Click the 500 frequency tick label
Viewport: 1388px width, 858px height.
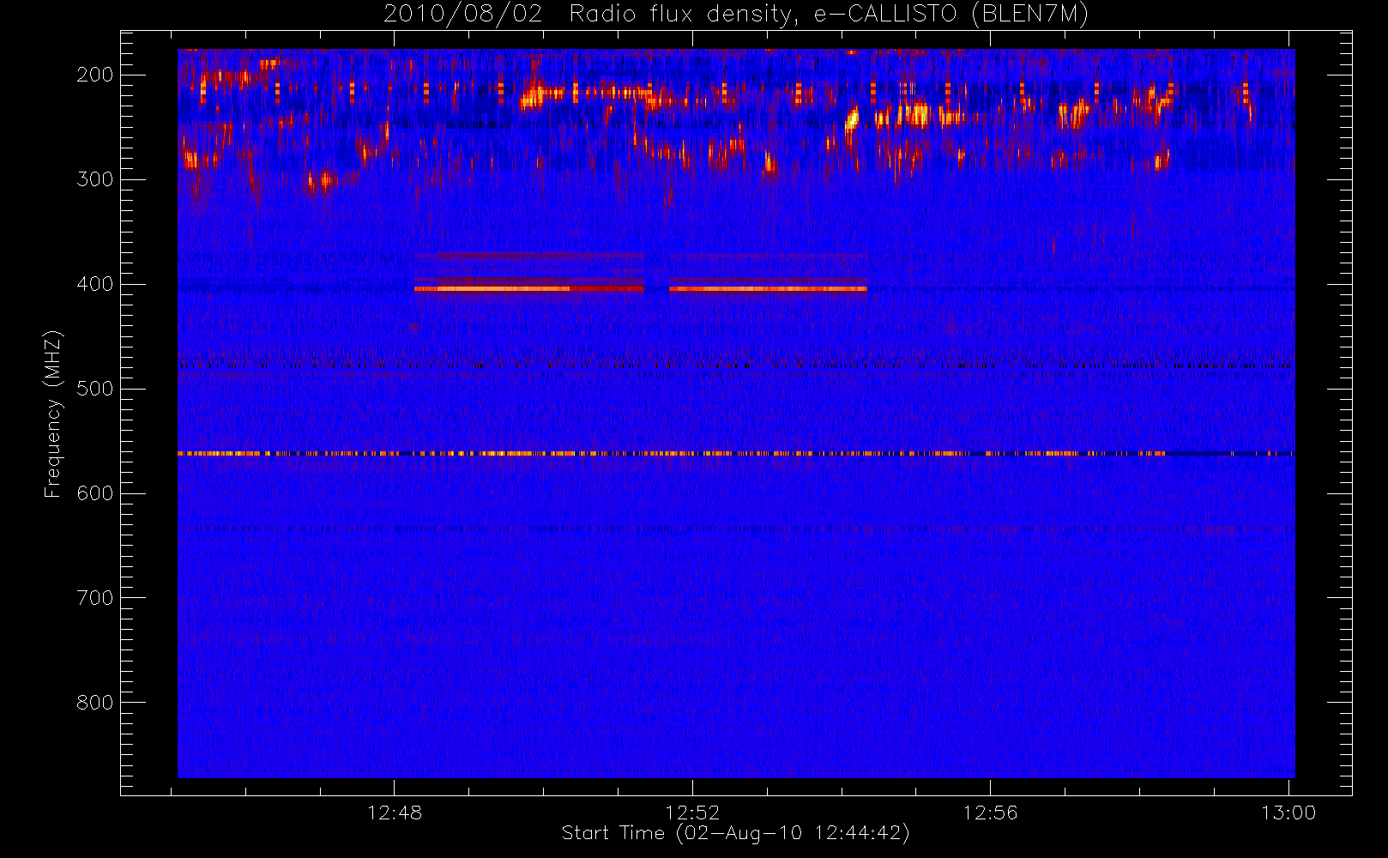click(x=94, y=389)
